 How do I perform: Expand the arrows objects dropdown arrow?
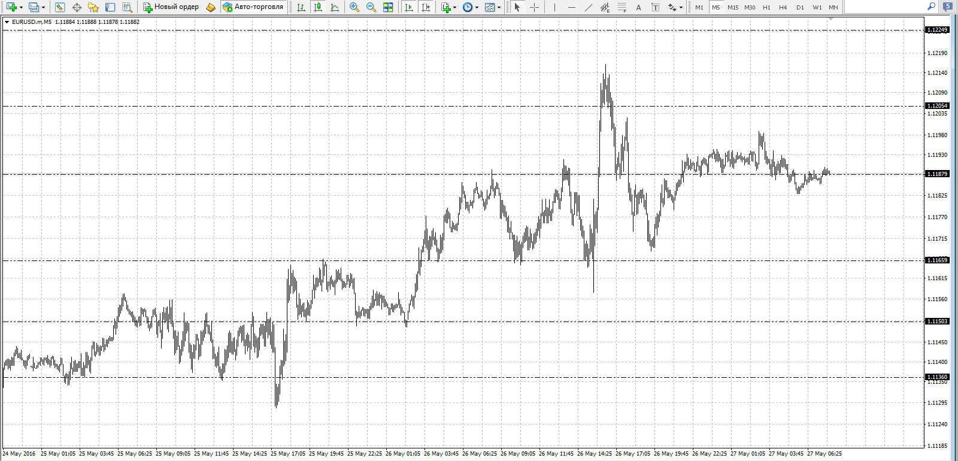pos(681,8)
